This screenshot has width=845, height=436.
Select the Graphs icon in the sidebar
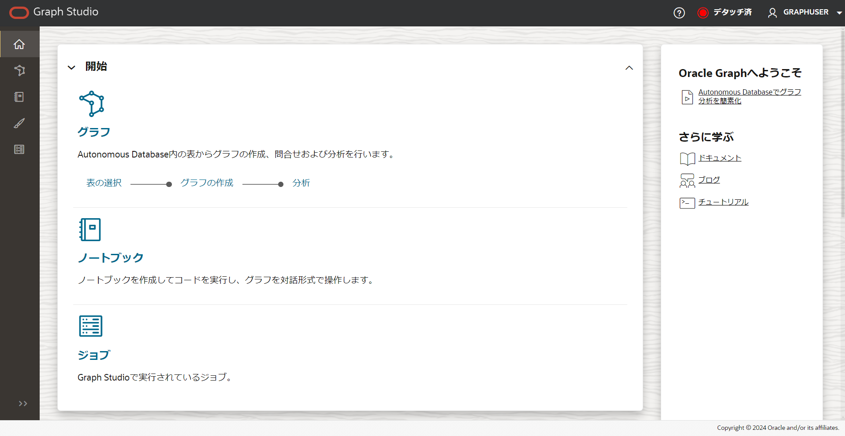point(19,70)
